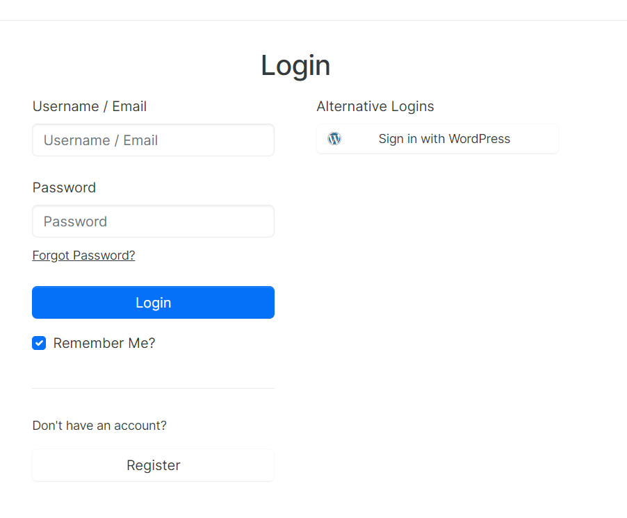Image resolution: width=627 pixels, height=518 pixels.
Task: Click the "Username / Email" placeholder text
Action: (x=100, y=140)
